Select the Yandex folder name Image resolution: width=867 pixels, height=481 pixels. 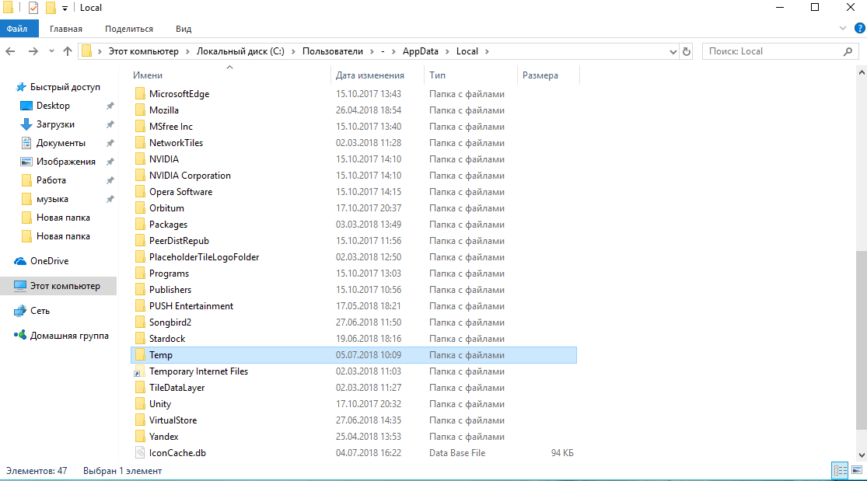(x=163, y=437)
